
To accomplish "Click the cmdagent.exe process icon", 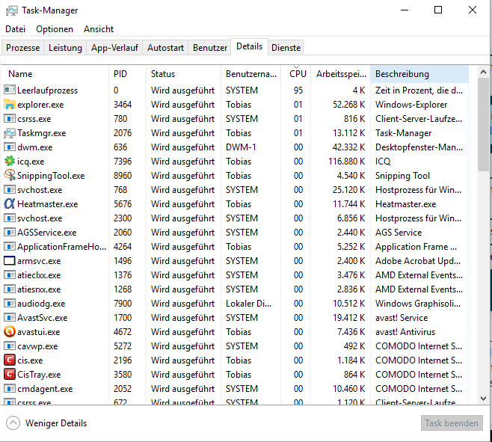I will pyautogui.click(x=10, y=389).
